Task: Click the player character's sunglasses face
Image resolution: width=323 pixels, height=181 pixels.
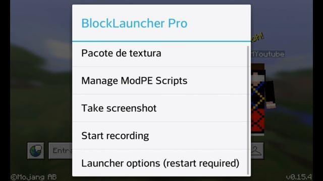Action: click(x=257, y=76)
